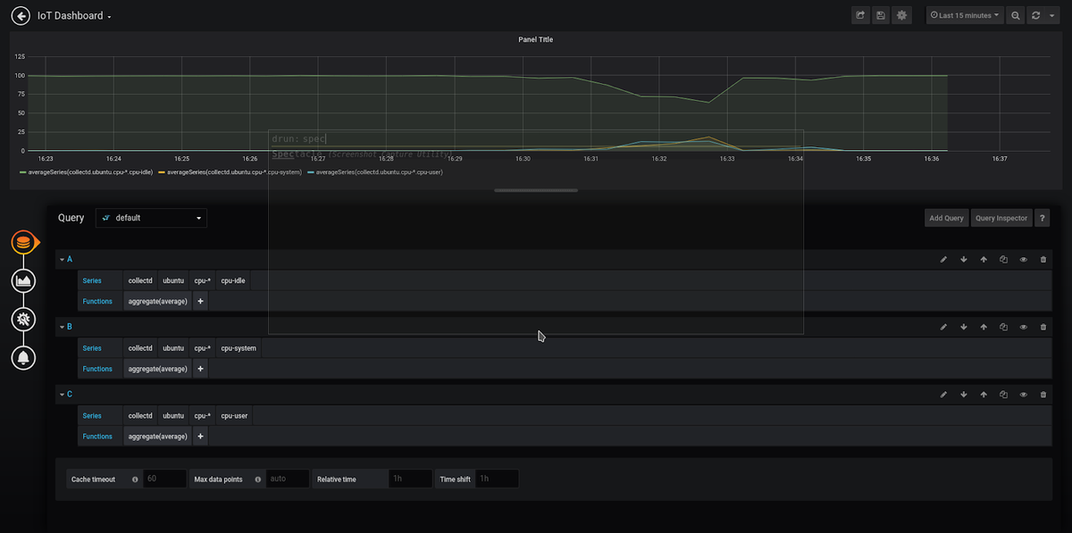Duplicate query C
This screenshot has width=1072, height=533.
[x=1003, y=394]
